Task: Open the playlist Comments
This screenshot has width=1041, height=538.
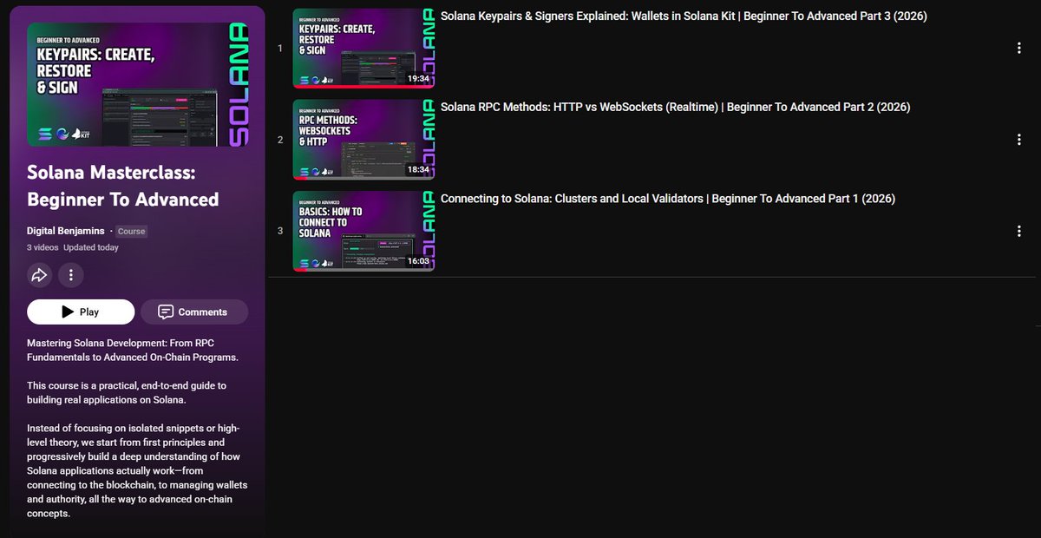Action: 194,312
